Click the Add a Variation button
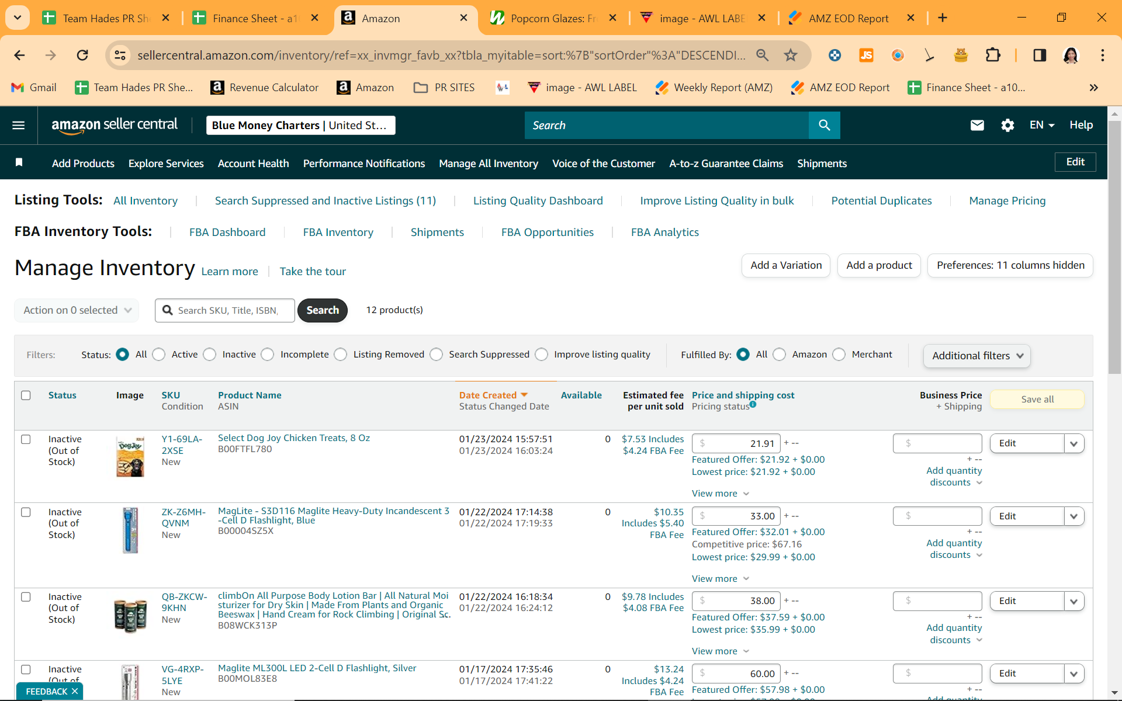 tap(786, 265)
